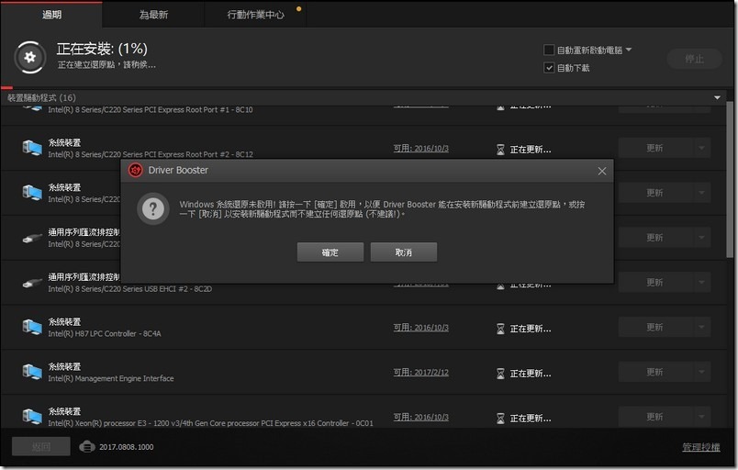Click the database version icon beside 2017.0808.1000
This screenshot has height=470, width=738.
point(87,446)
